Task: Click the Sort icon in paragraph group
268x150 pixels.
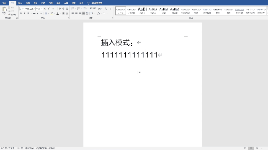Action: pyautogui.click(x=106, y=8)
